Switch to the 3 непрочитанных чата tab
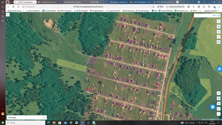This screenshot has height=125, width=222. [48, 2]
